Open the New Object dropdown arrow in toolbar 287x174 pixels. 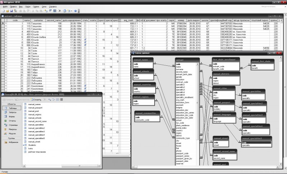point(71,11)
